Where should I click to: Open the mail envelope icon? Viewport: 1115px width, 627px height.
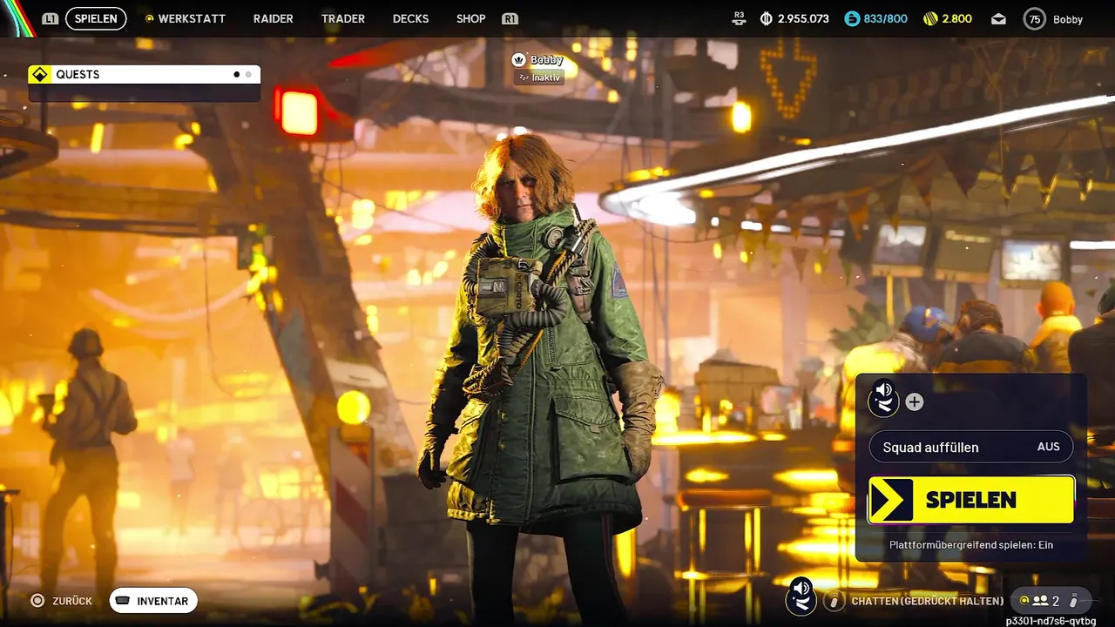click(x=998, y=18)
